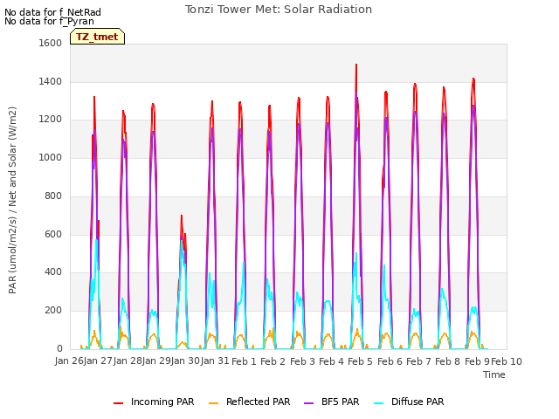Click the purple BF5 PAR legend swatch
The height and width of the screenshot is (419, 559).
pos(308,403)
